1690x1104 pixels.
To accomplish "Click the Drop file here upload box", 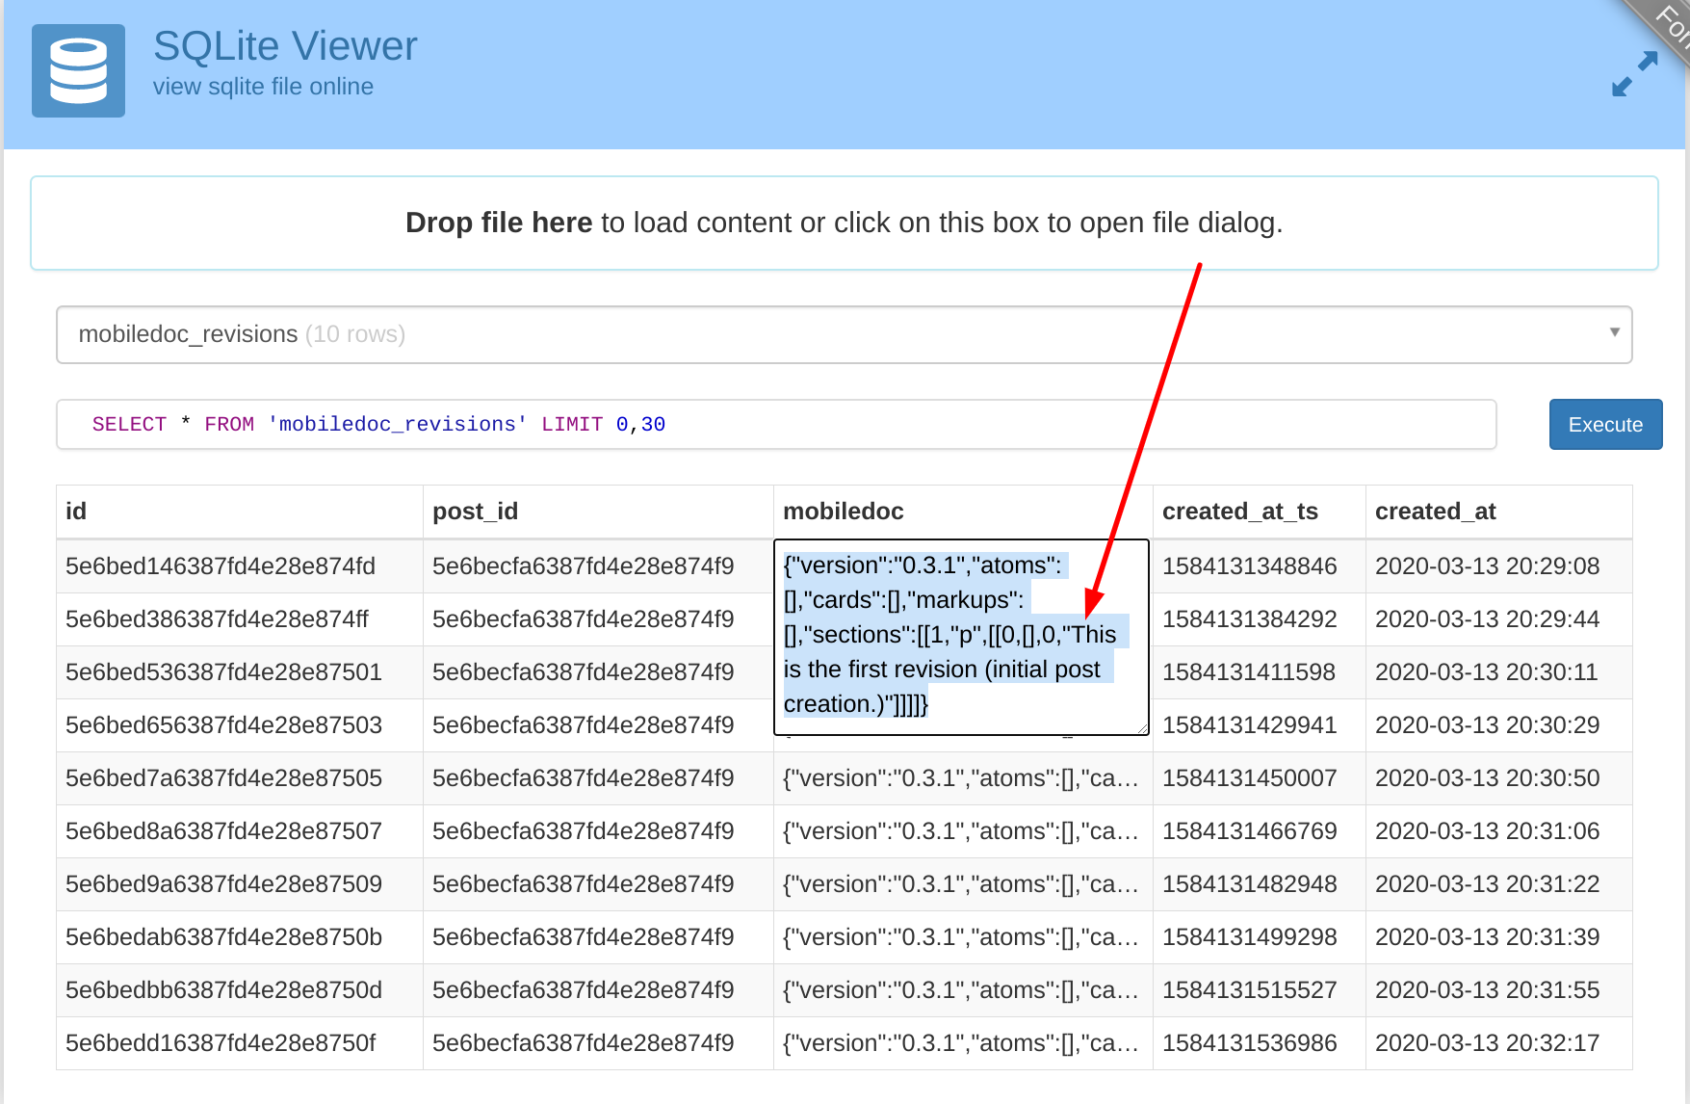I will 844,223.
